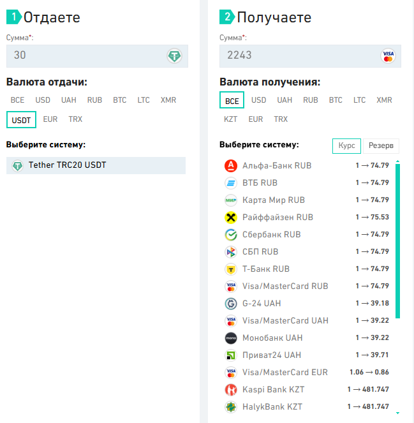Click Tether icon beside Tether TRC20 USDT
Viewport: 414px width, 423px height.
coord(18,166)
